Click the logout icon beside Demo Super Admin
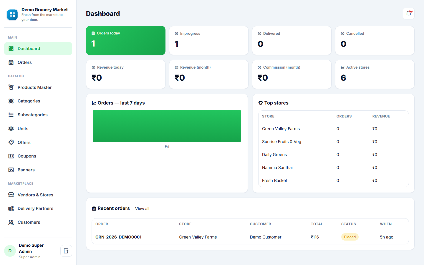Viewport: 424px width, 265px height. coord(66,251)
